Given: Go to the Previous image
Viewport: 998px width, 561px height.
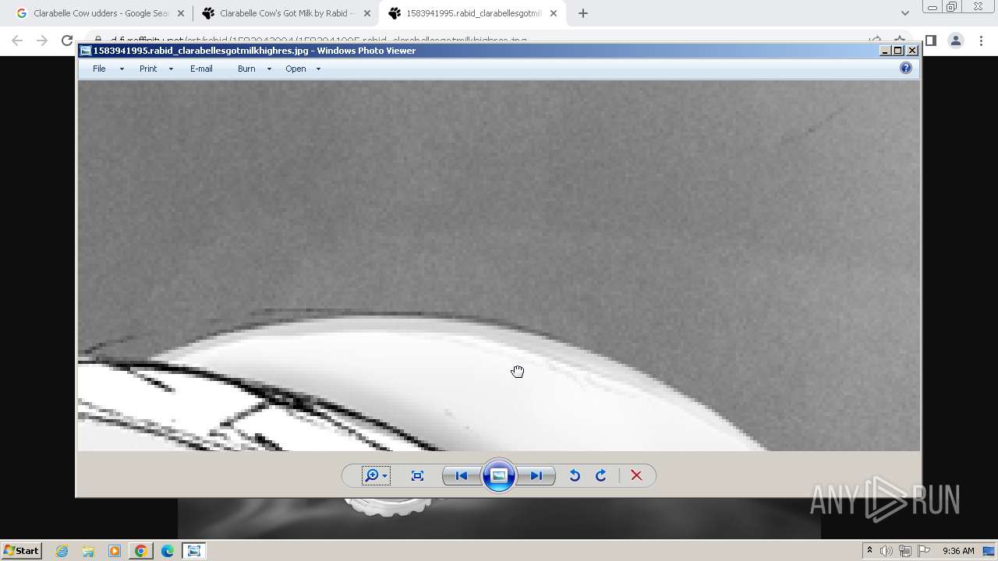Looking at the screenshot, I should point(461,475).
